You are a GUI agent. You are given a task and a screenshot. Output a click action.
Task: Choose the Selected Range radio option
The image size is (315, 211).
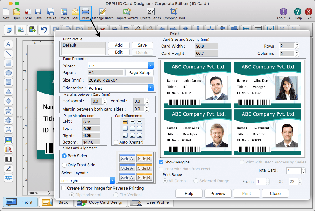pyautogui.click(x=196, y=181)
